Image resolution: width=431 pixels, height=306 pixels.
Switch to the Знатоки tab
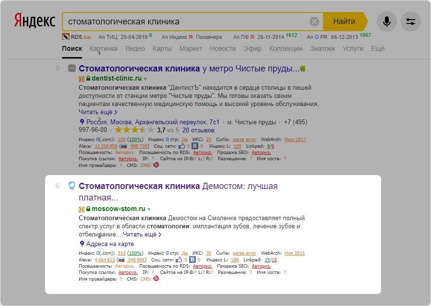click(x=323, y=48)
